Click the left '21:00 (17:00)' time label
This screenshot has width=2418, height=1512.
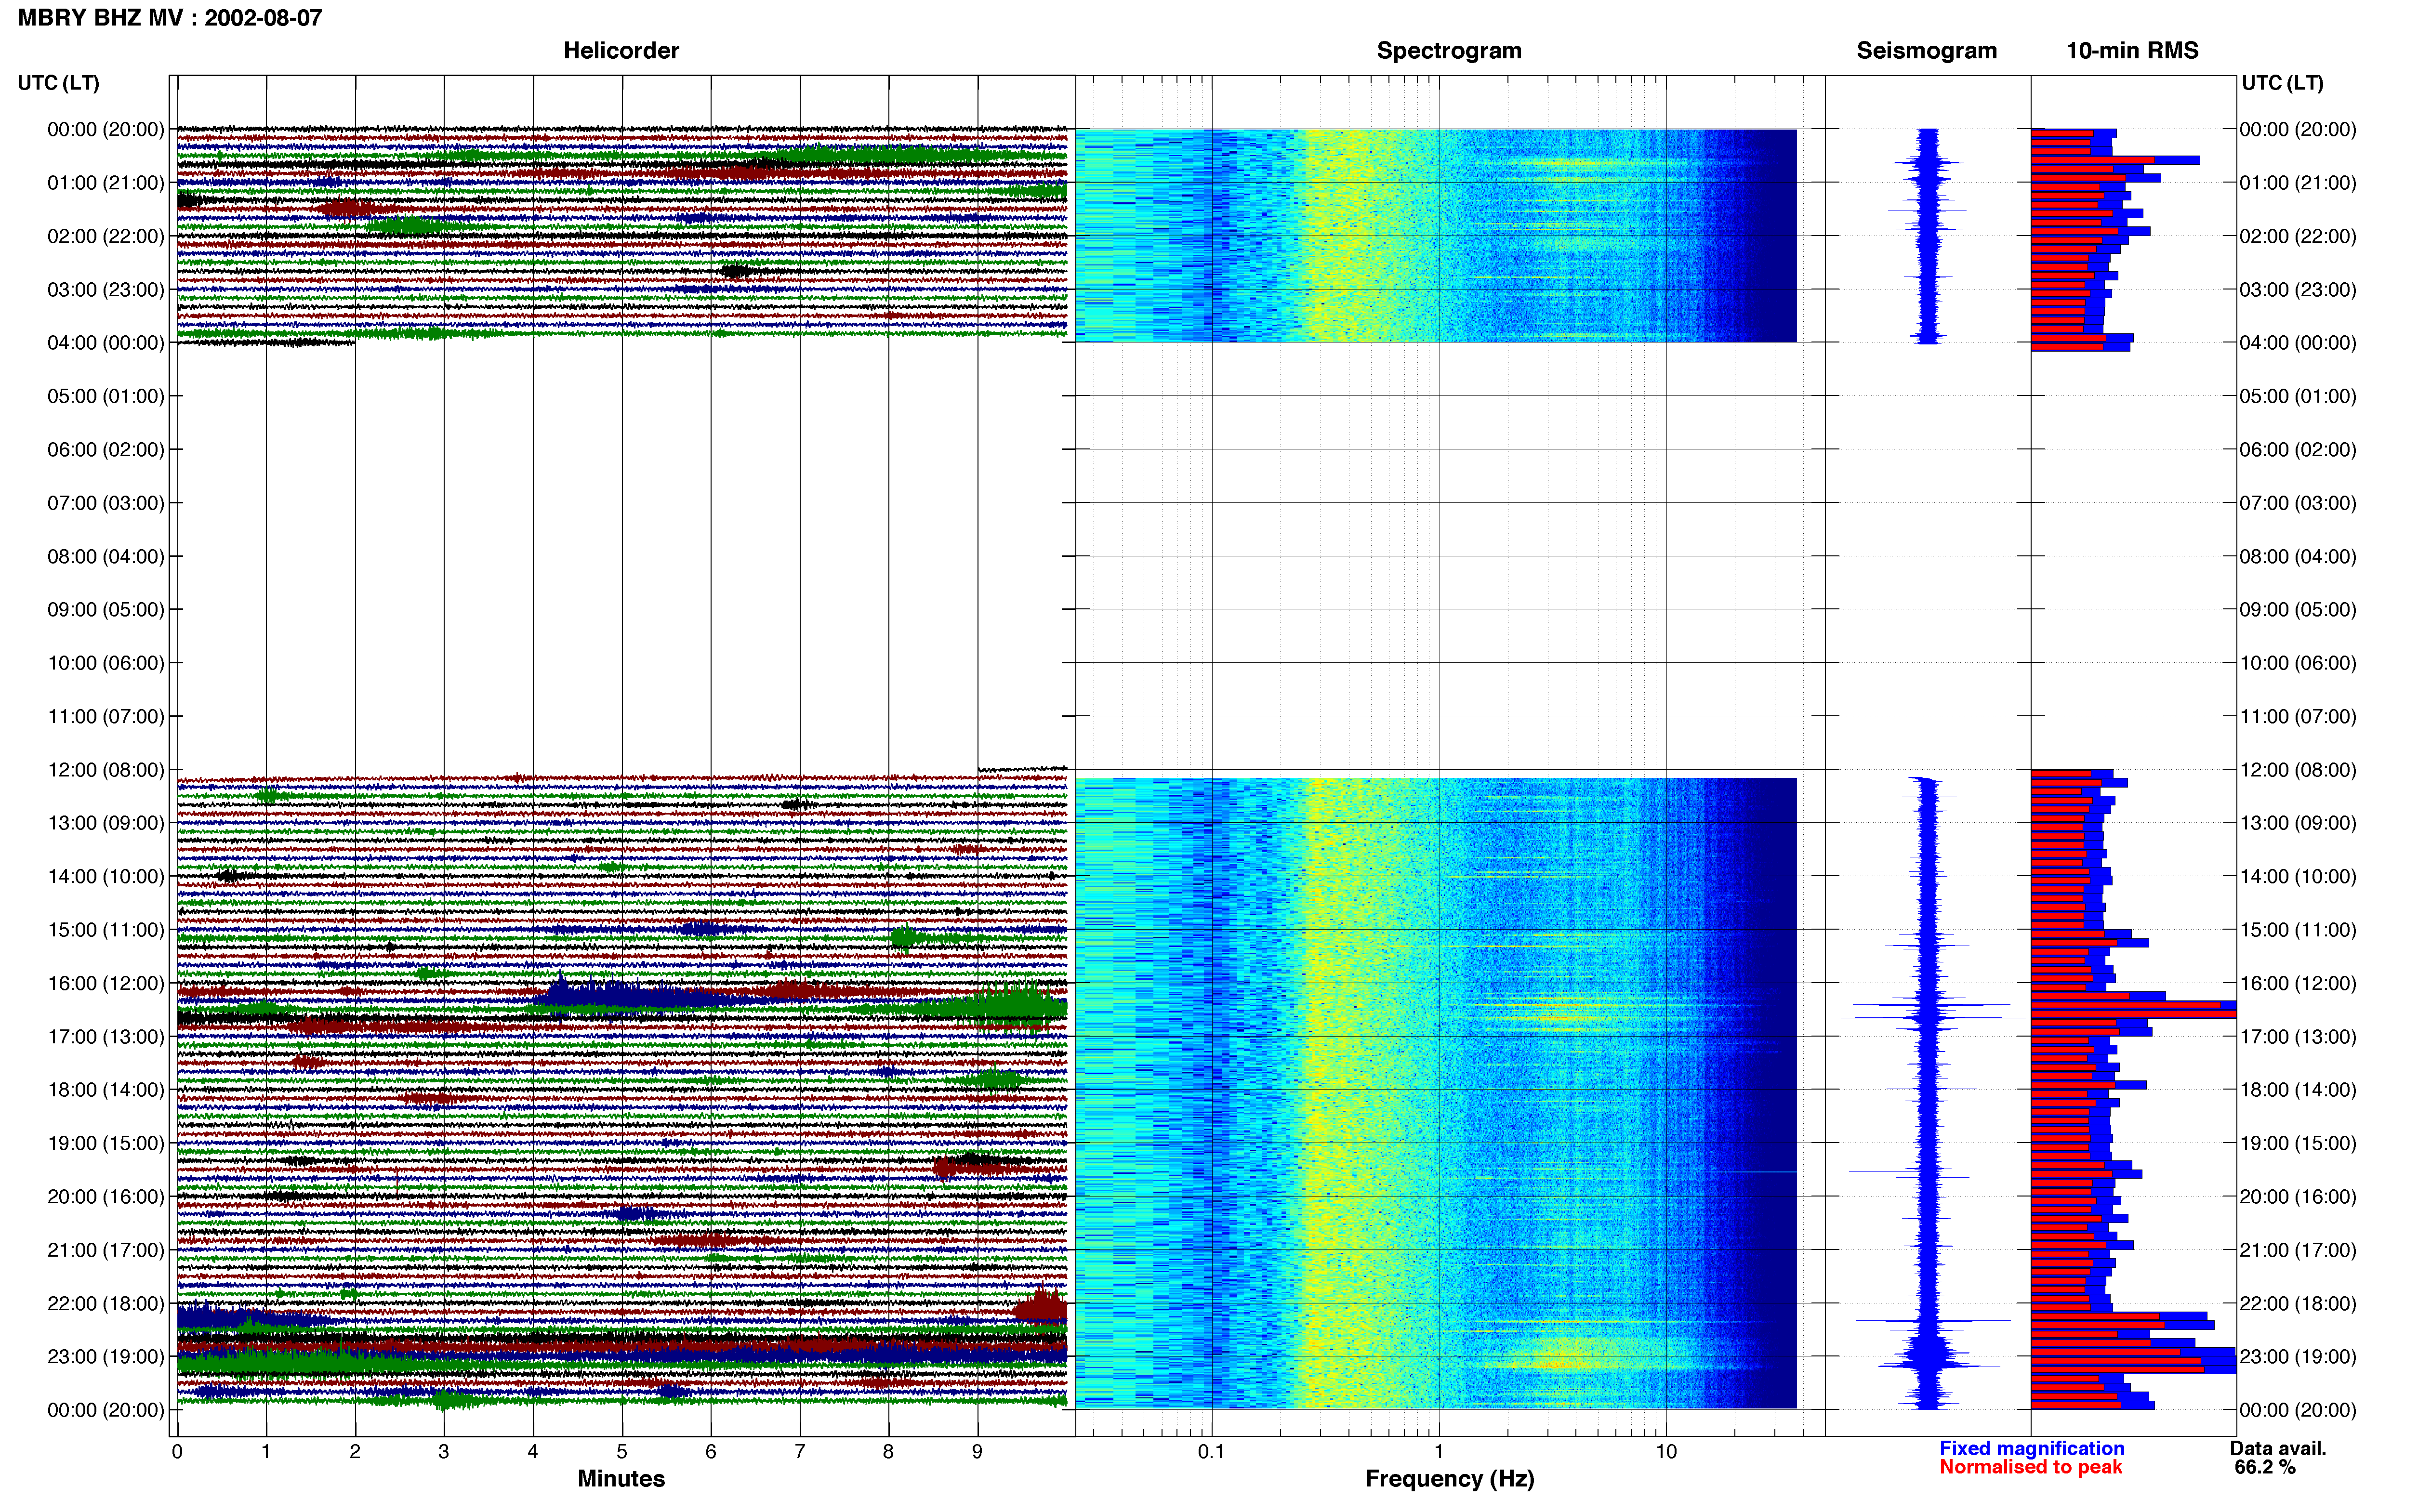pyautogui.click(x=106, y=1250)
